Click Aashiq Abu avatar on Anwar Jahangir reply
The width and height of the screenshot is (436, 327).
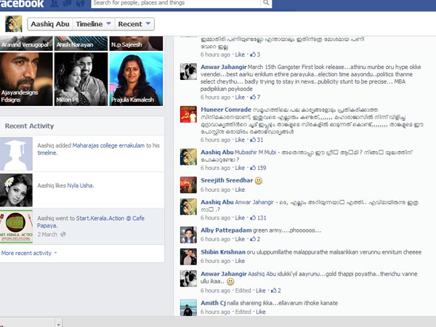188,206
